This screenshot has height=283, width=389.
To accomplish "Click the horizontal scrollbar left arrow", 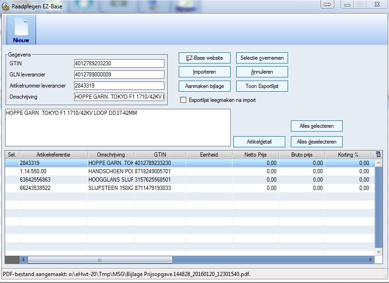I will click(9, 260).
